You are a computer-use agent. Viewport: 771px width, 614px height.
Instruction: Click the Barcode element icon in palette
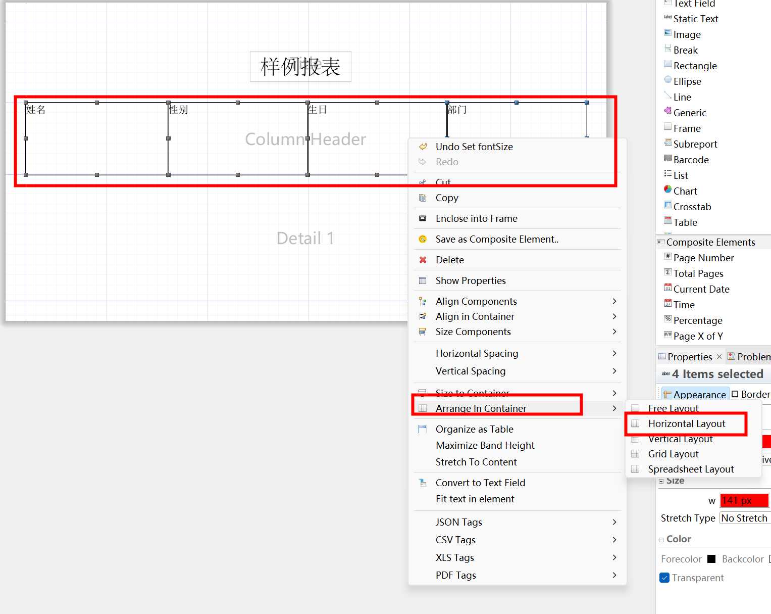click(667, 159)
